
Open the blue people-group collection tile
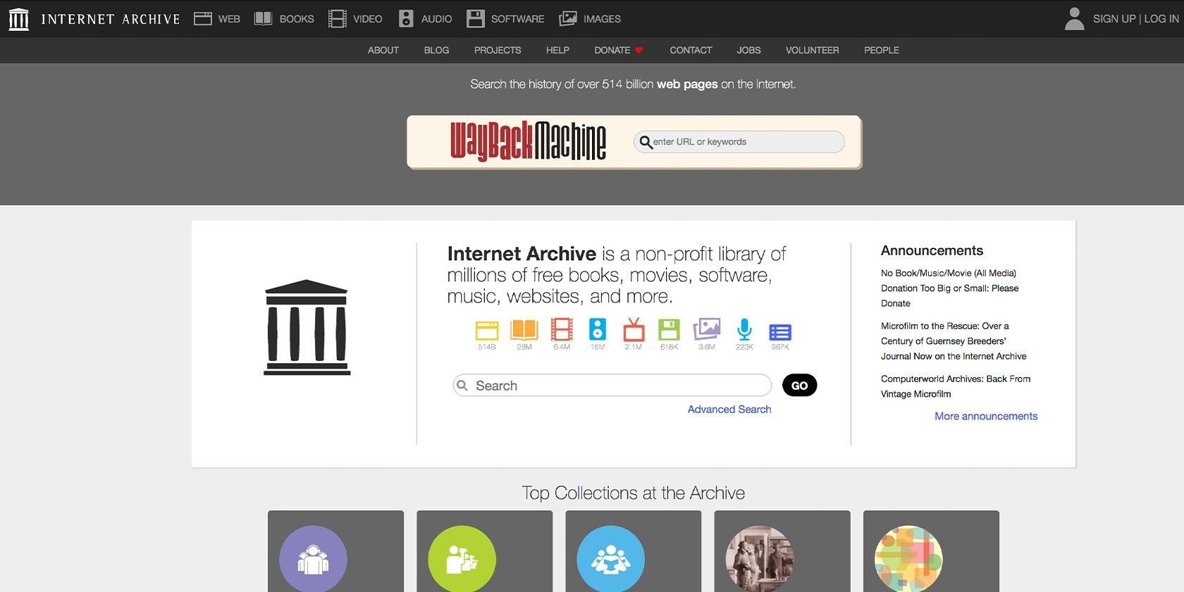tap(634, 551)
